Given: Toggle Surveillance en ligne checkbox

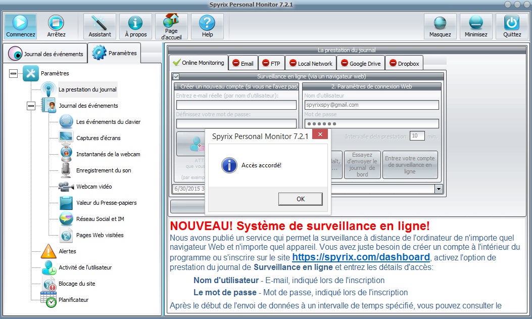Looking at the screenshot, I should [176, 76].
